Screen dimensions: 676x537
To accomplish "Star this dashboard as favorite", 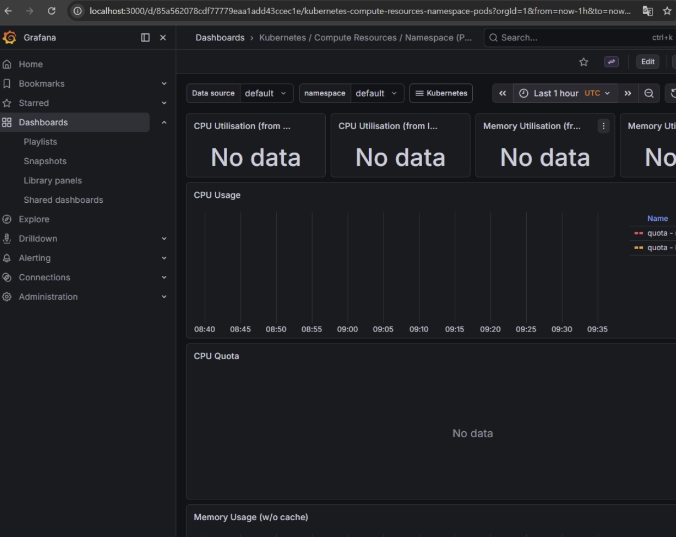I will tap(583, 62).
